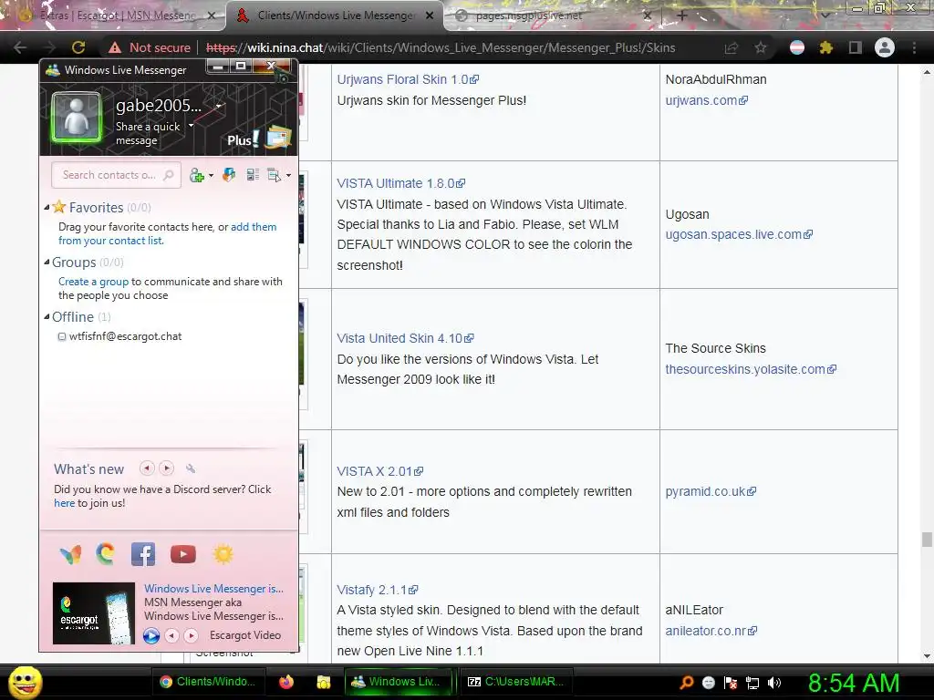Click the share page icon in address bar
Screen dimensions: 934x700
[731, 47]
